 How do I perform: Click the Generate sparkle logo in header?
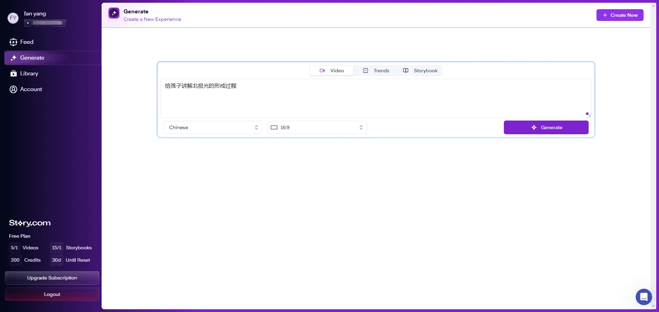pos(114,13)
